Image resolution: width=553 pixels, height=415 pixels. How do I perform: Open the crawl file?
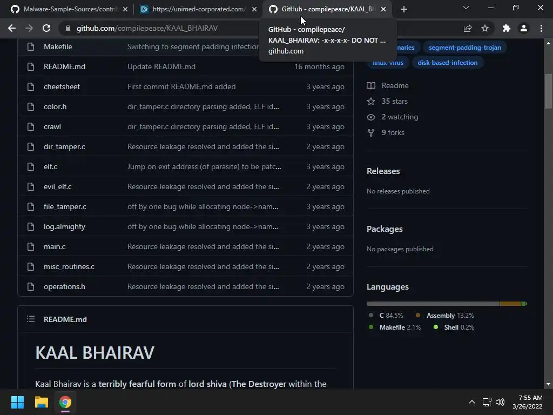coord(52,126)
